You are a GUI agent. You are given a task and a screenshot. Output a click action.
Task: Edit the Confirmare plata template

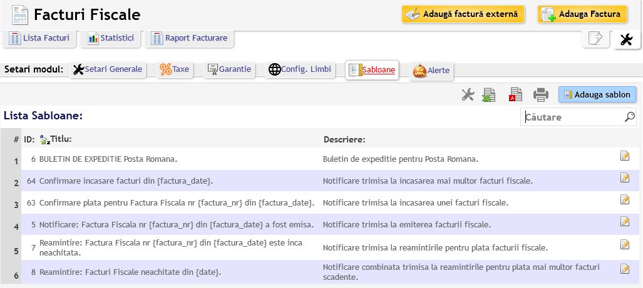(625, 199)
